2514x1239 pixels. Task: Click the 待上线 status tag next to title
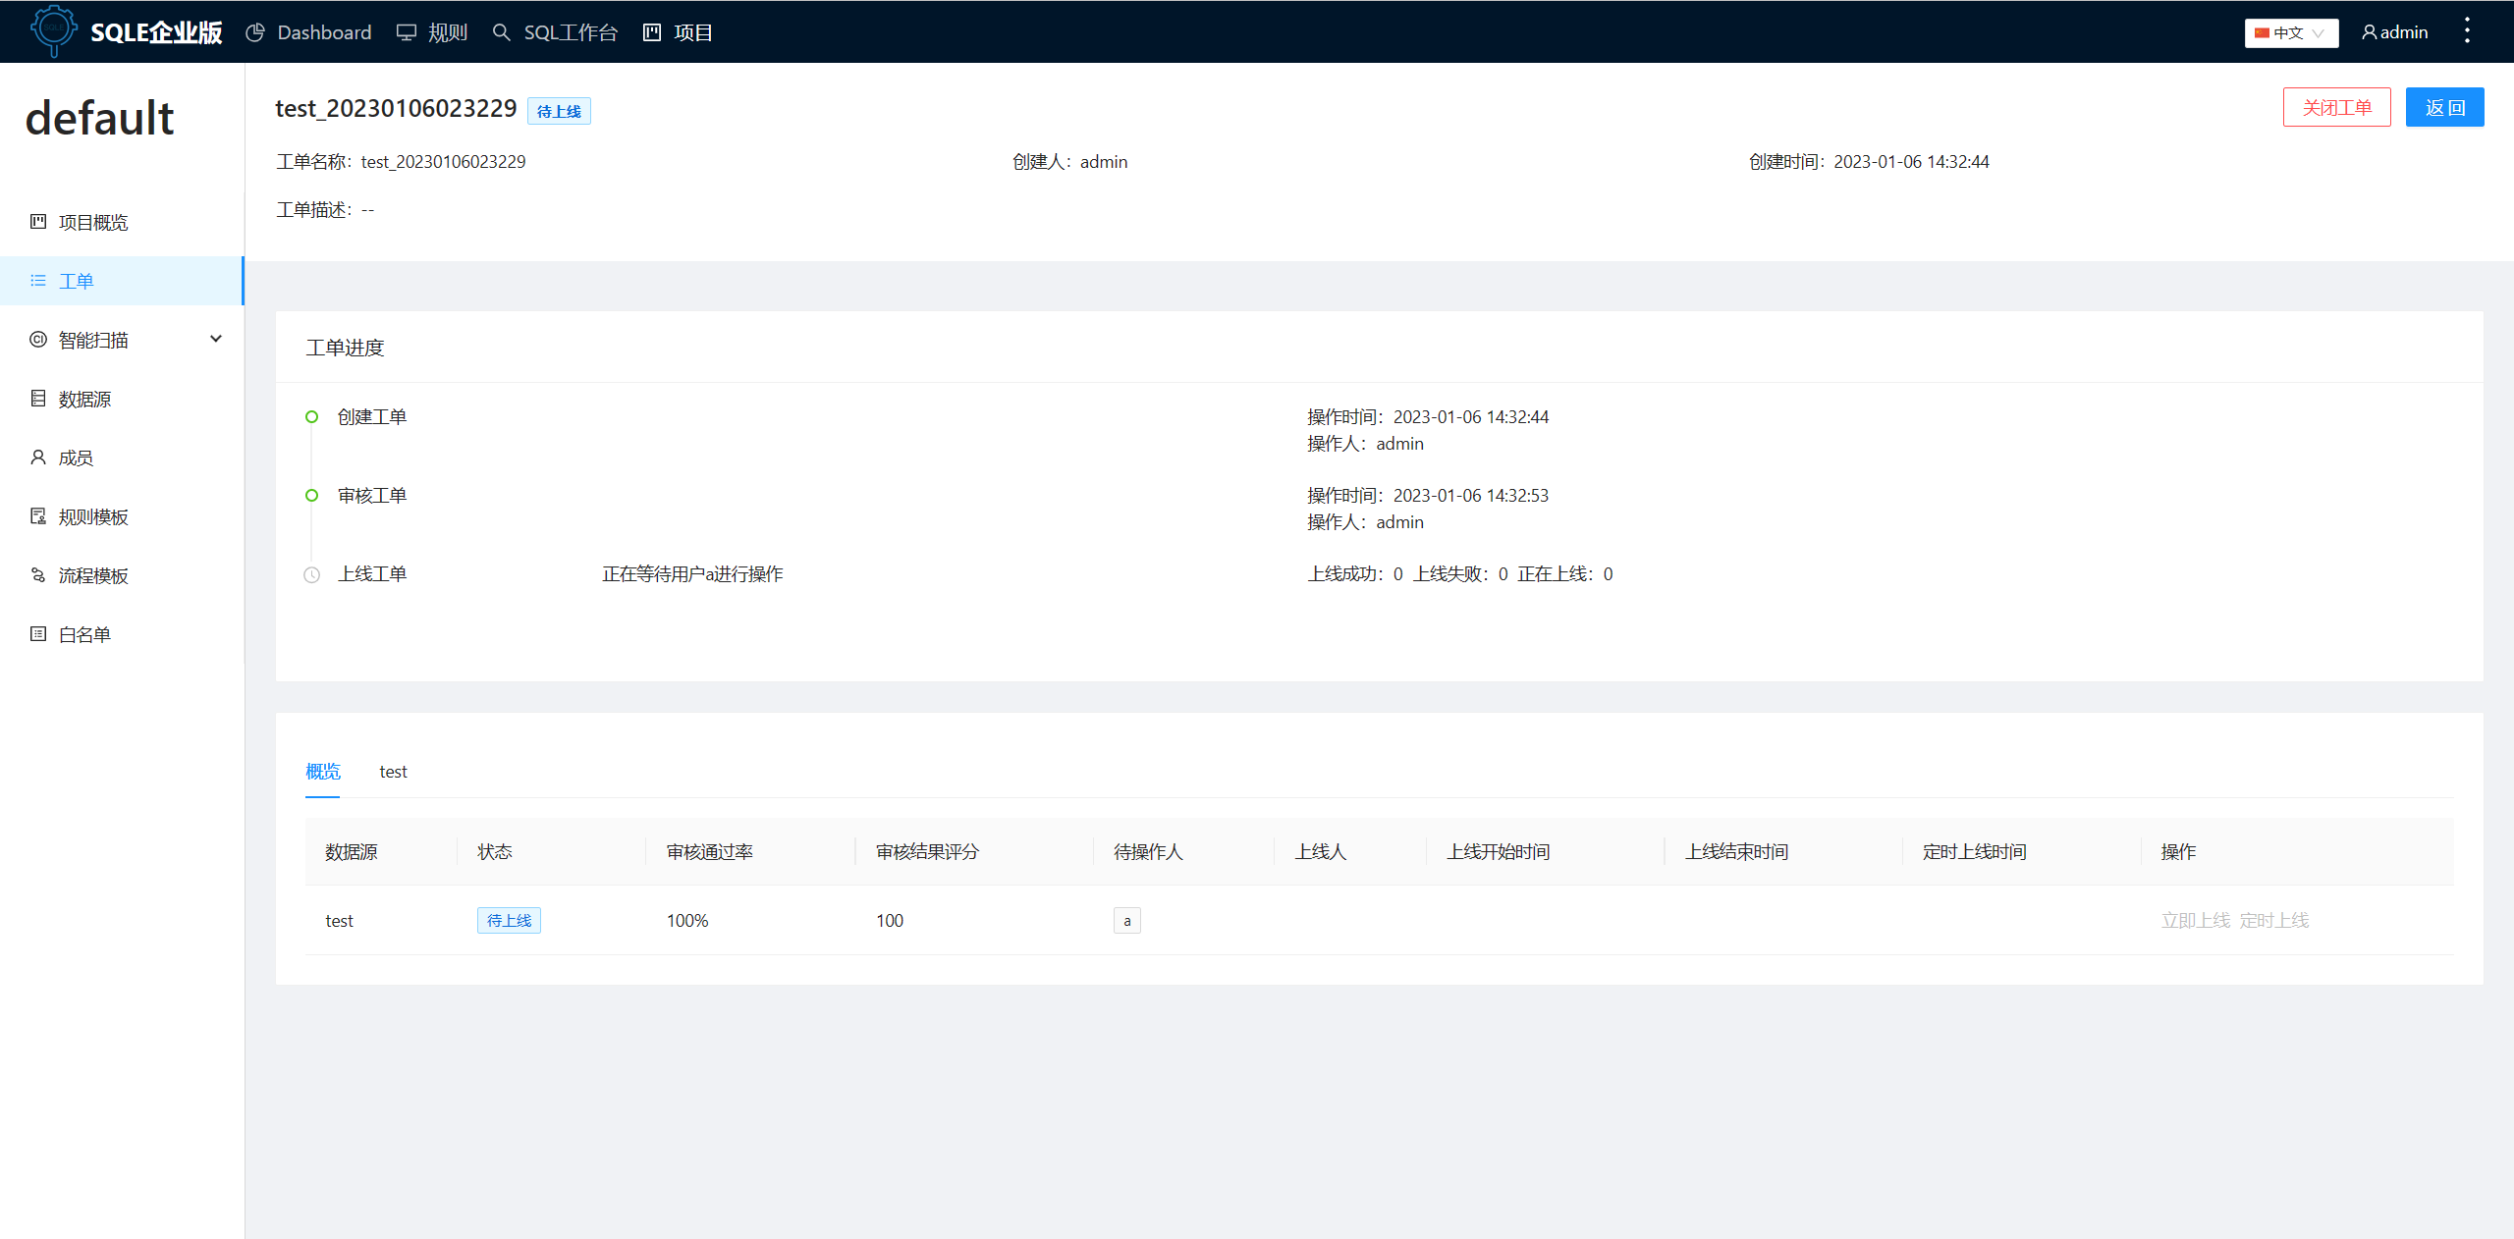pos(558,110)
